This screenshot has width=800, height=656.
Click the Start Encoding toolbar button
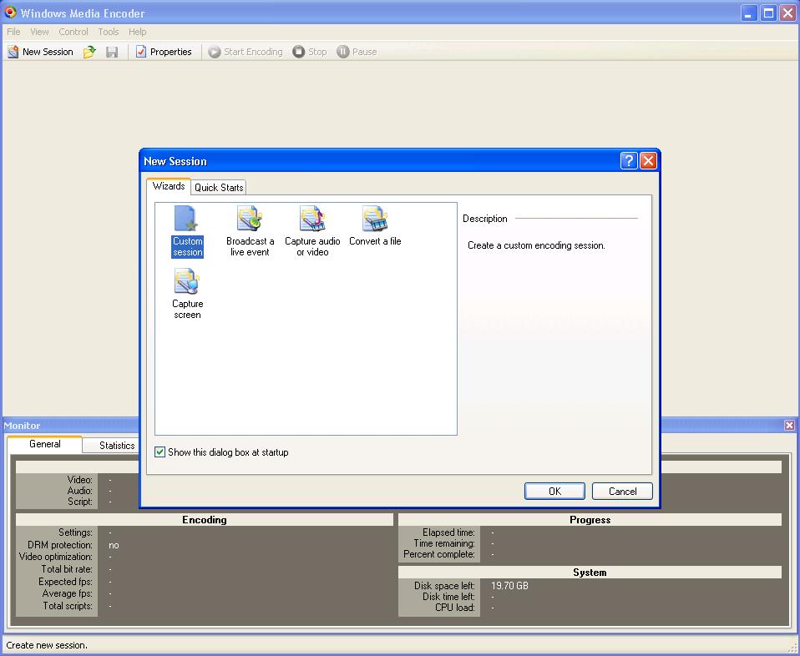tap(246, 52)
